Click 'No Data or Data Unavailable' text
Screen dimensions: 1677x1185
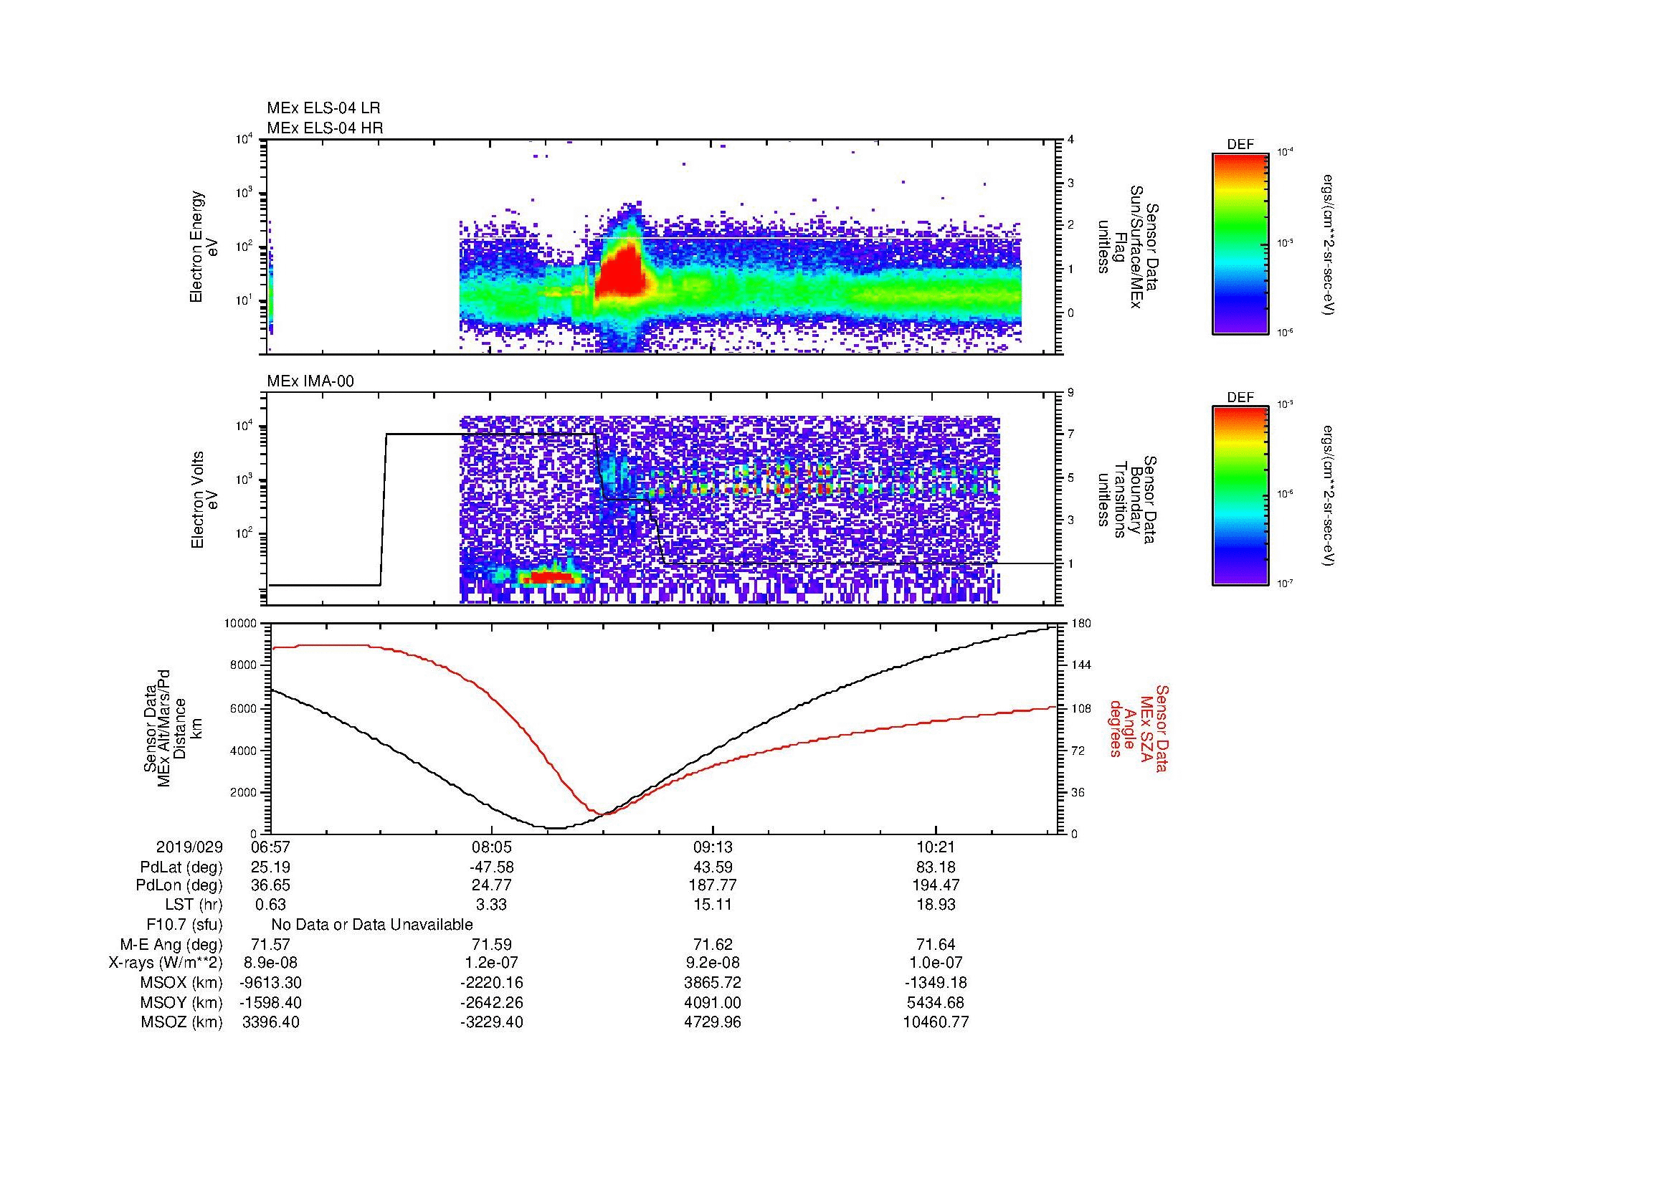tap(372, 925)
